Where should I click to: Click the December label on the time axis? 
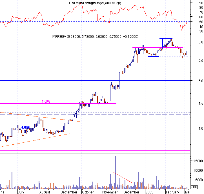click(131, 192)
